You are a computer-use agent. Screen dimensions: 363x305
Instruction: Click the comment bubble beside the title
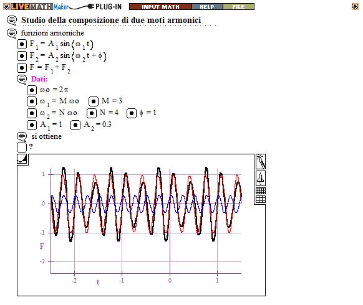coord(12,21)
